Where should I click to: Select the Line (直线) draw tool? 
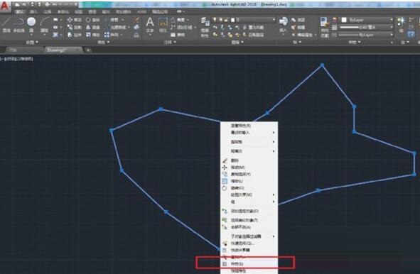click(x=6, y=25)
